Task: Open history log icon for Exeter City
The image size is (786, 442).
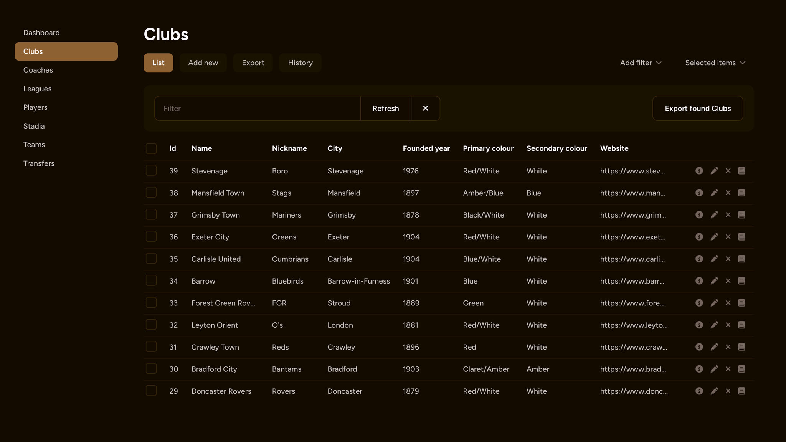Action: coord(741,237)
